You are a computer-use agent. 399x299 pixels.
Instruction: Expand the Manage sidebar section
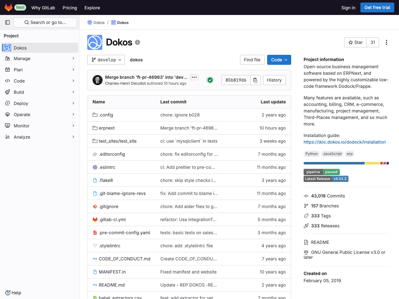(40, 59)
